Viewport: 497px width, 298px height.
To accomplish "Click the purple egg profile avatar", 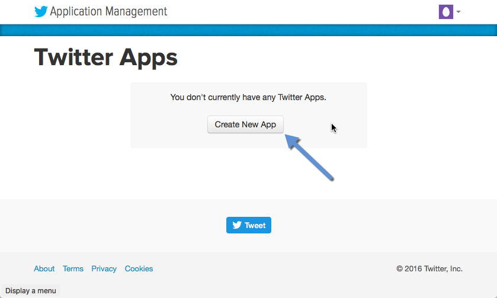I will (445, 12).
